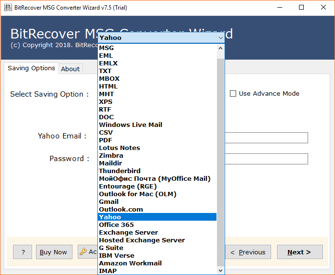The image size is (335, 275).
Task: Click the dropdown list scrollbar thumb
Action: pyautogui.click(x=220, y=162)
